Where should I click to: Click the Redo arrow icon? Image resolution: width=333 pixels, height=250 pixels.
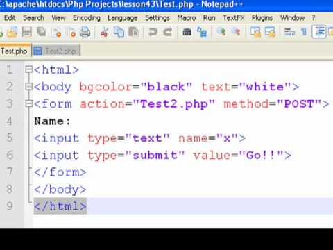pyautogui.click(x=167, y=32)
